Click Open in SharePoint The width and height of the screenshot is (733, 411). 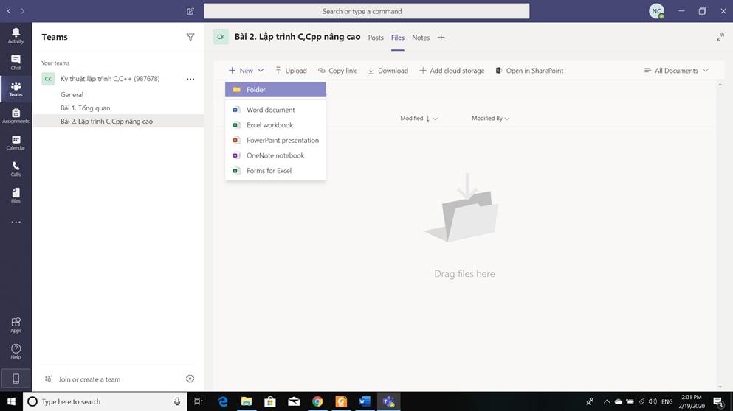529,71
